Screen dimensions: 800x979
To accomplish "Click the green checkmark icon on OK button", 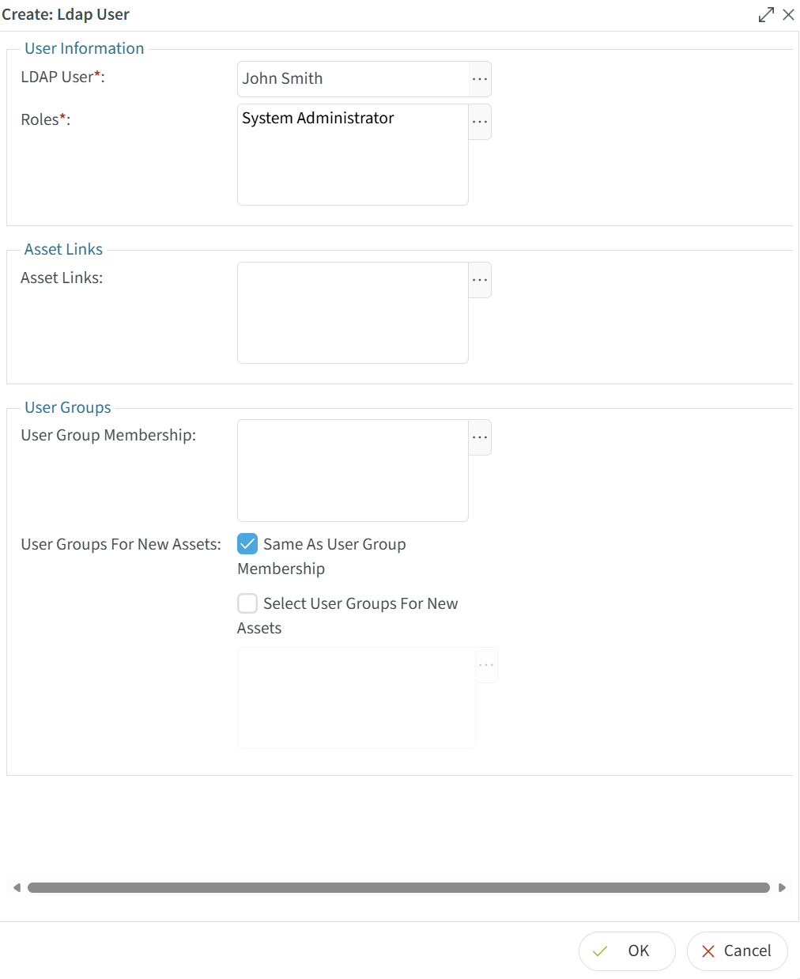I will click(600, 951).
